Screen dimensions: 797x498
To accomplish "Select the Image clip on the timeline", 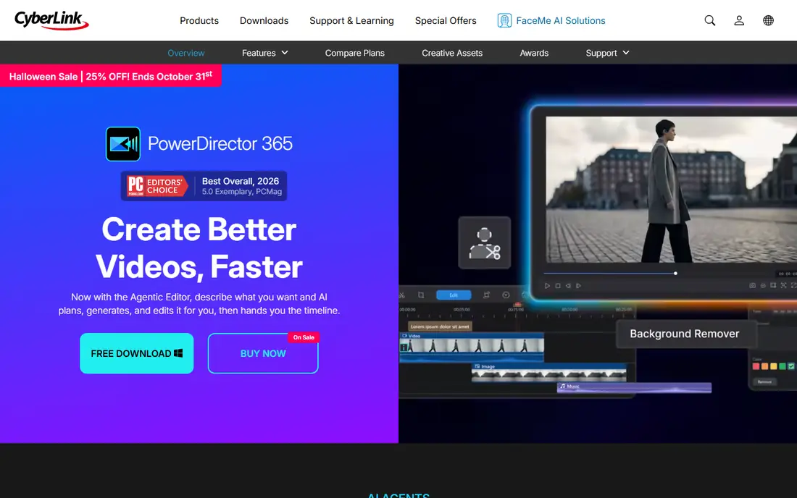I will coord(549,372).
